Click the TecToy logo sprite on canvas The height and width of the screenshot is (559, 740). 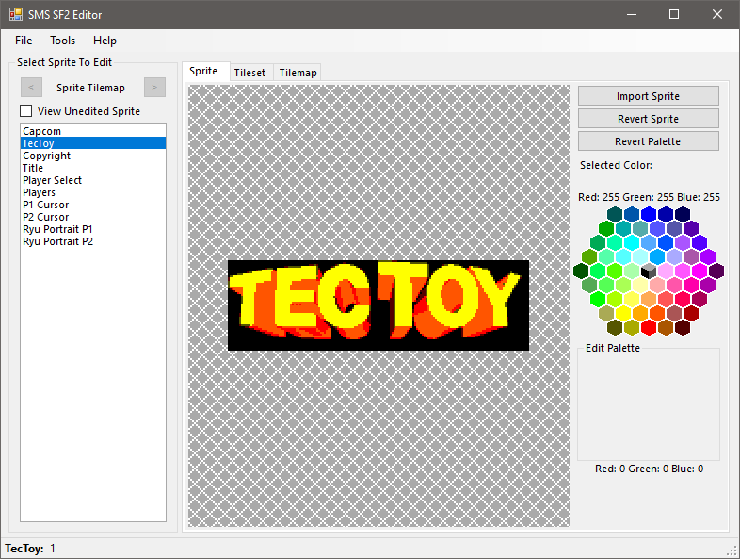pyautogui.click(x=378, y=305)
